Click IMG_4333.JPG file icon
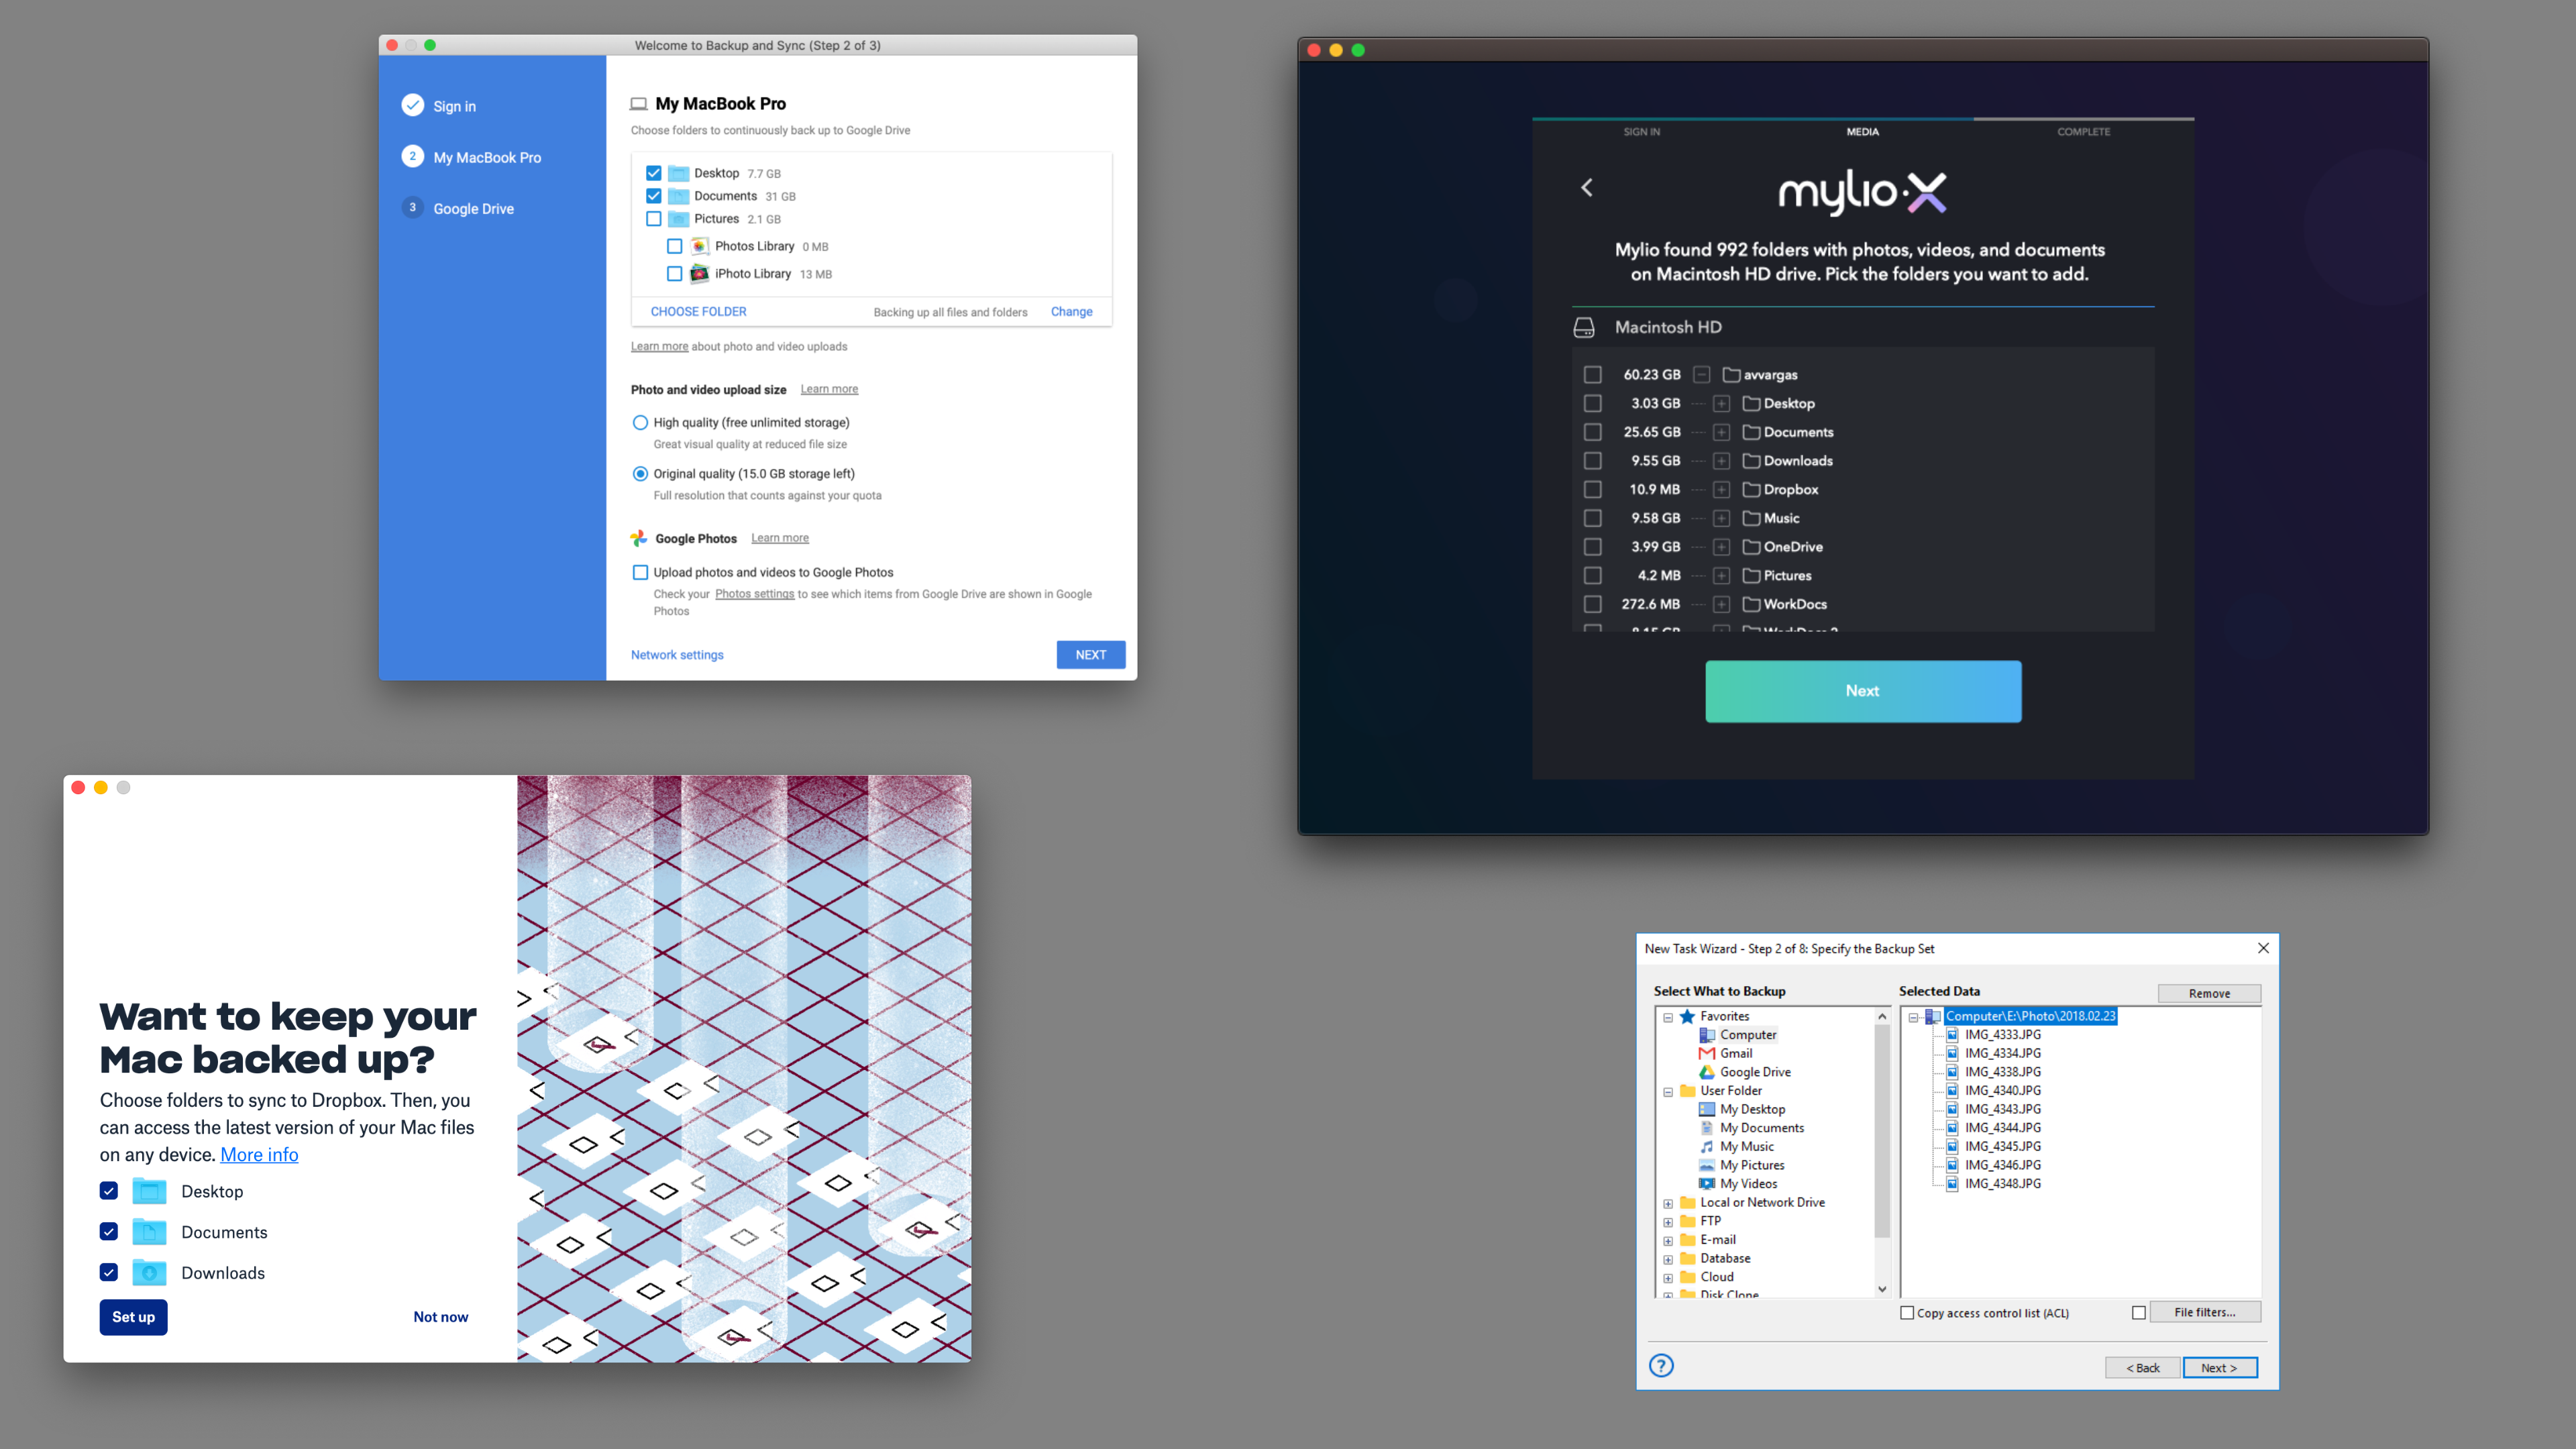This screenshot has height=1449, width=2576. (1952, 1035)
